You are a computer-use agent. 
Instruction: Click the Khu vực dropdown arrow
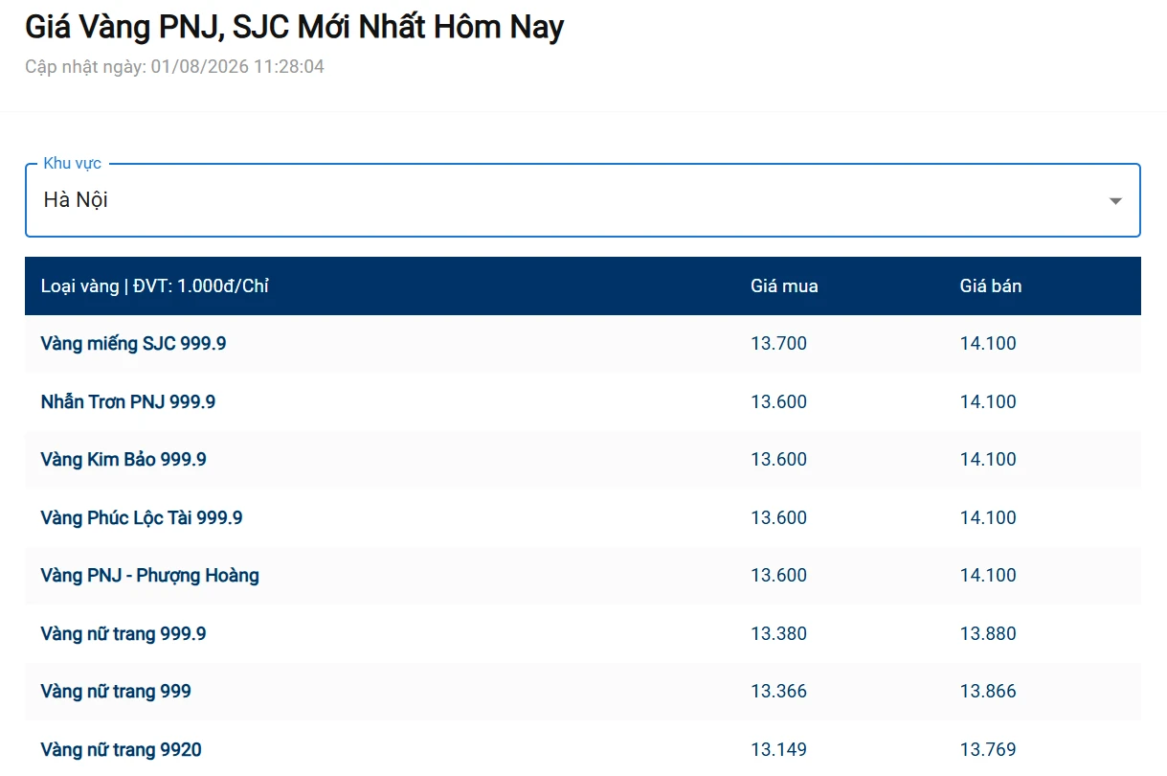coord(1115,201)
